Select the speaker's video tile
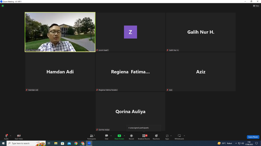Image resolution: width=261 pixels, height=146 pixels. coord(60,32)
